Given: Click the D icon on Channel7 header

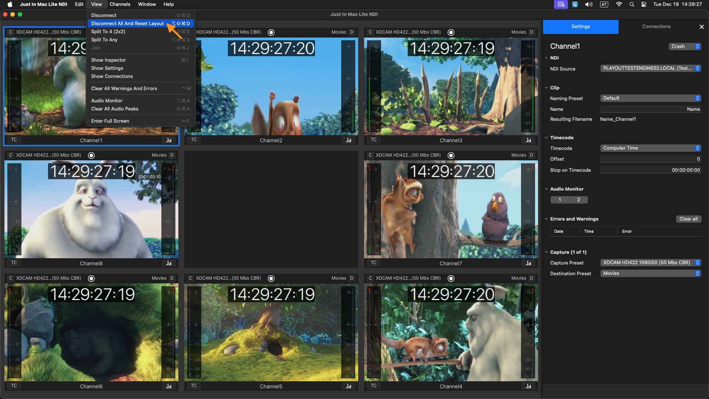Looking at the screenshot, I should coord(531,155).
